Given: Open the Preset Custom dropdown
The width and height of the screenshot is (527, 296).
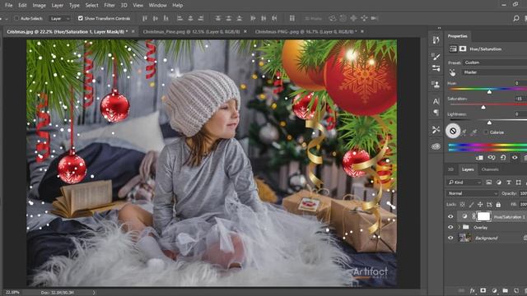Looking at the screenshot, I should (x=495, y=62).
